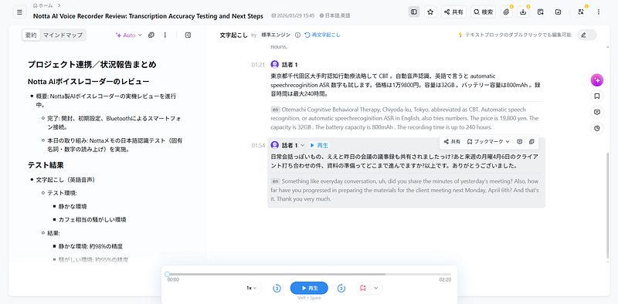Screen dimensions: 618x304
Task: Open the move-to-folder icon
Action: 558,12
